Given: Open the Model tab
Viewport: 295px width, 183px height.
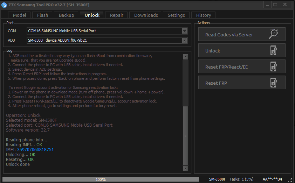Looking at the screenshot, I should point(19,15).
